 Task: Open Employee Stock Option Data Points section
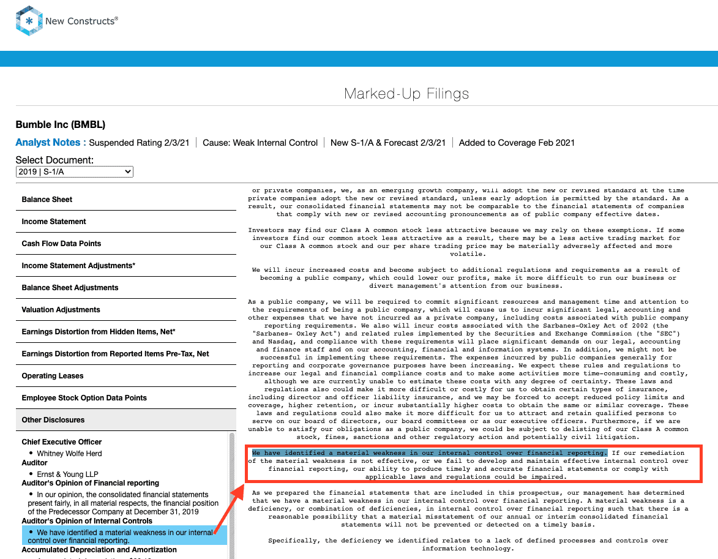[x=126, y=398]
